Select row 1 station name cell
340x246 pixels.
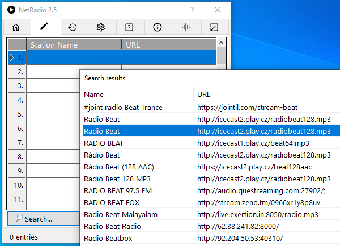tap(74, 57)
